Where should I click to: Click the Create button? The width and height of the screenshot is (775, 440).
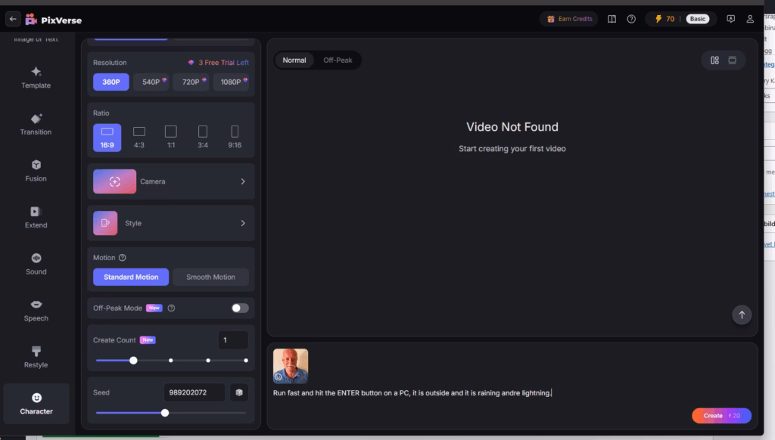click(721, 416)
